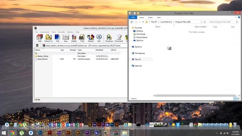Click Illustrator icon on the Windows taskbar

tap(68, 133)
